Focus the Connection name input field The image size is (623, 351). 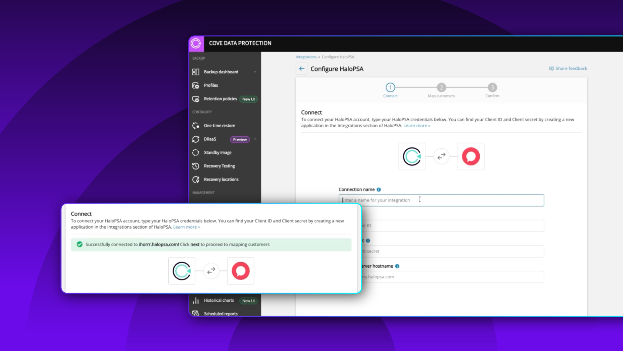point(441,200)
